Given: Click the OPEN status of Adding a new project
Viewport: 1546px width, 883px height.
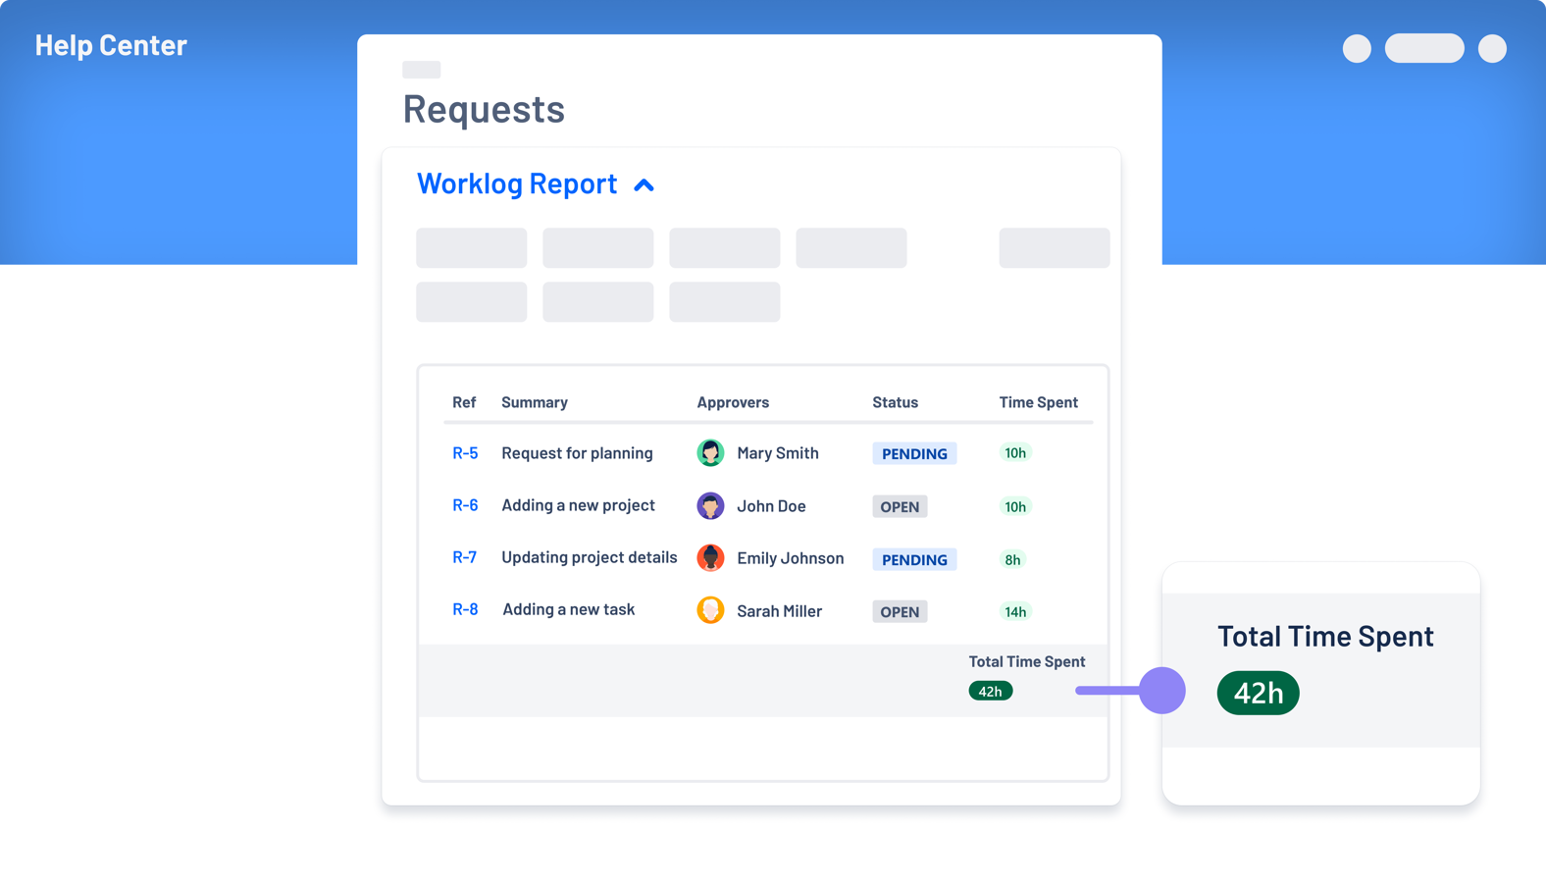Looking at the screenshot, I should [x=900, y=506].
